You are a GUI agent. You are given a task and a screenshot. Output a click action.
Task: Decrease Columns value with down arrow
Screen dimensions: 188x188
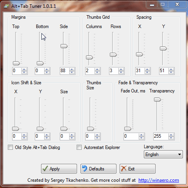click(97, 73)
